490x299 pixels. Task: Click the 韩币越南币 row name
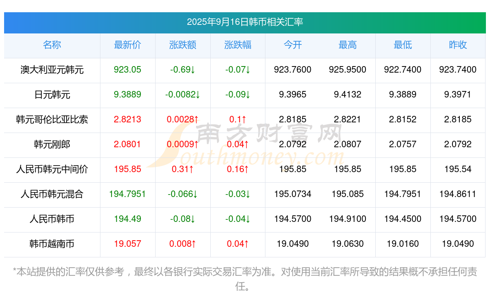click(x=52, y=244)
